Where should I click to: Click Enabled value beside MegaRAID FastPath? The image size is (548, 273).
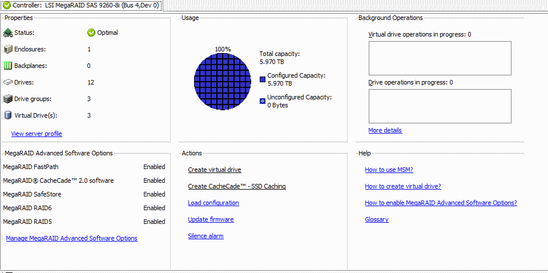(154, 167)
